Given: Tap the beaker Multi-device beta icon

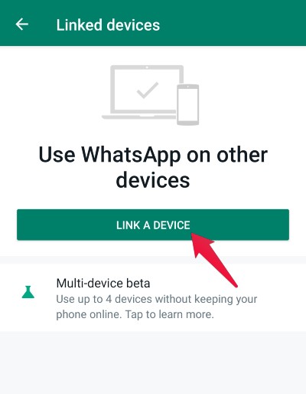Looking at the screenshot, I should [28, 292].
